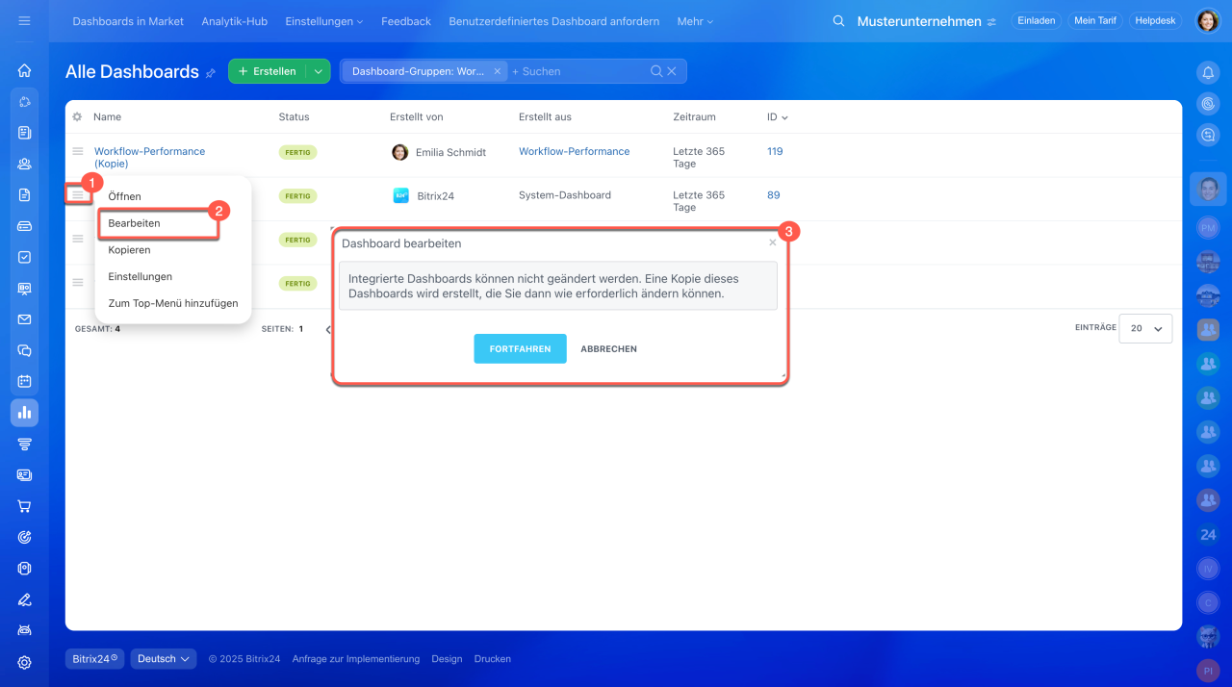Click the search magnifier in top bar
The height and width of the screenshot is (687, 1232).
pos(838,21)
